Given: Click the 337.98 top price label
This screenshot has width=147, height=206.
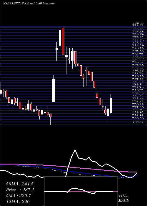Looking at the screenshot, I should click(x=138, y=24).
